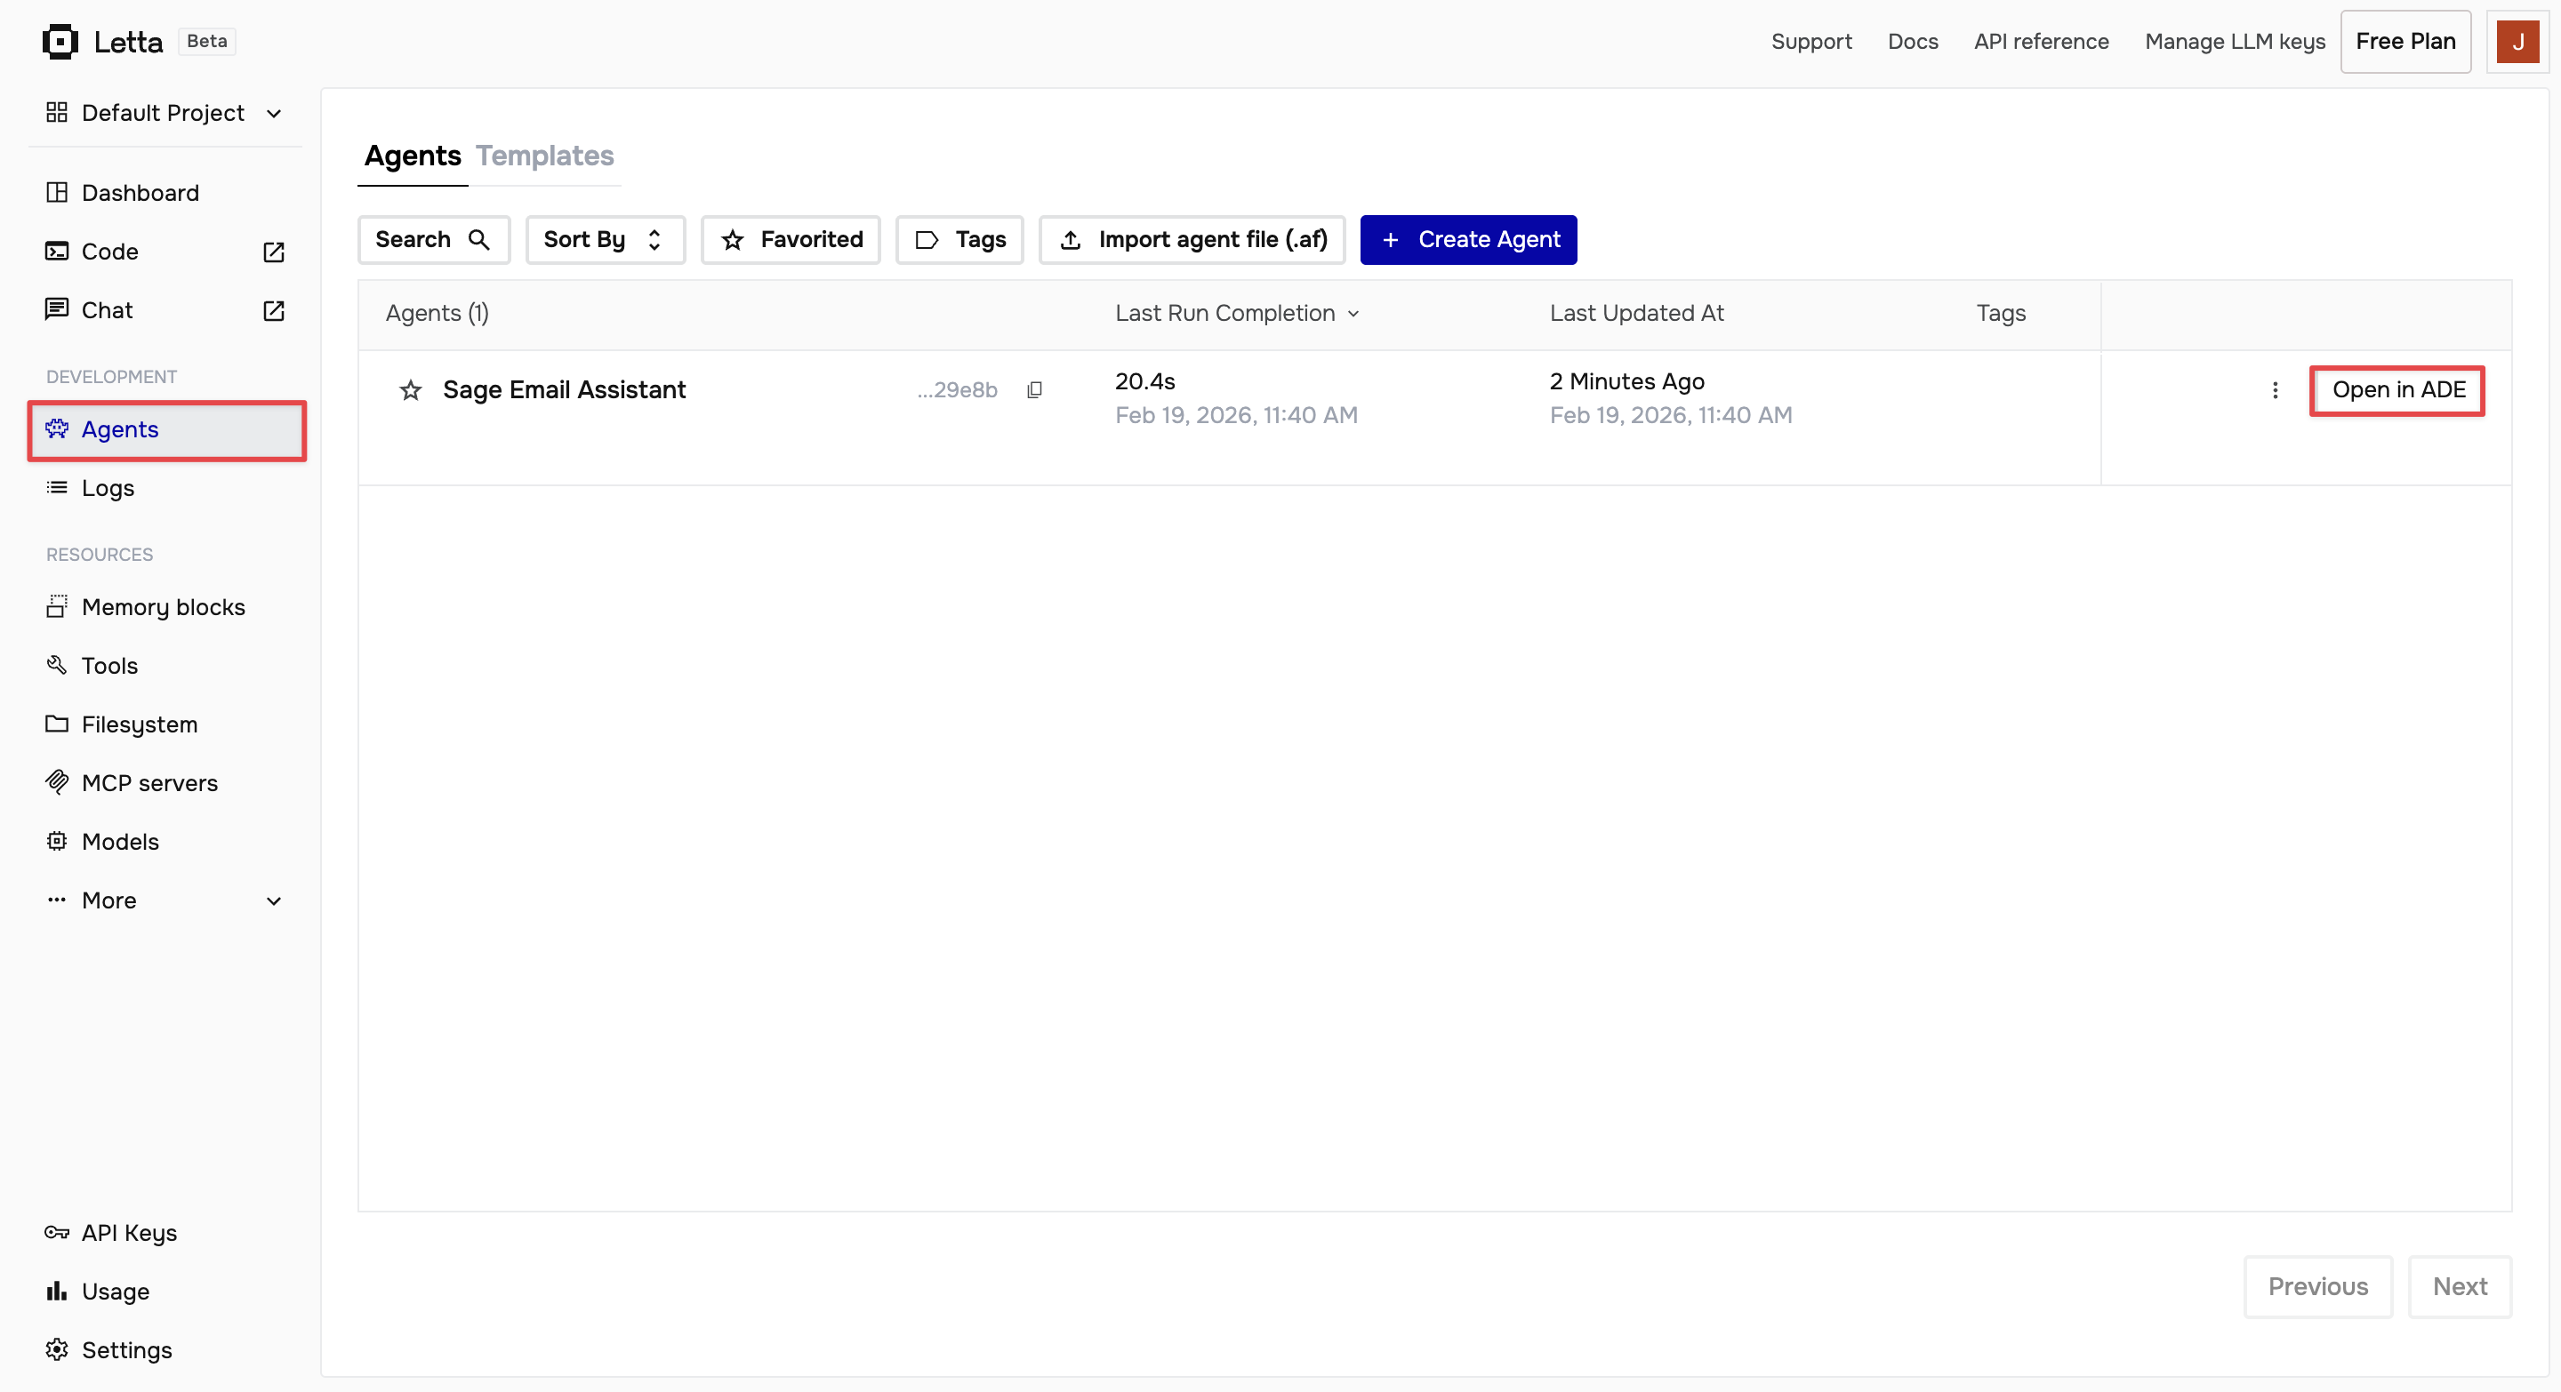Click the Create Agent button
The width and height of the screenshot is (2561, 1392).
[1467, 239]
